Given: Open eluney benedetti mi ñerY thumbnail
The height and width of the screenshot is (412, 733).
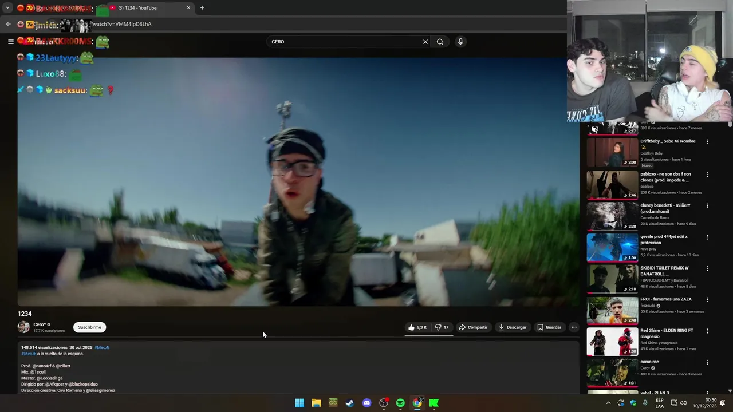Looking at the screenshot, I should click(612, 216).
